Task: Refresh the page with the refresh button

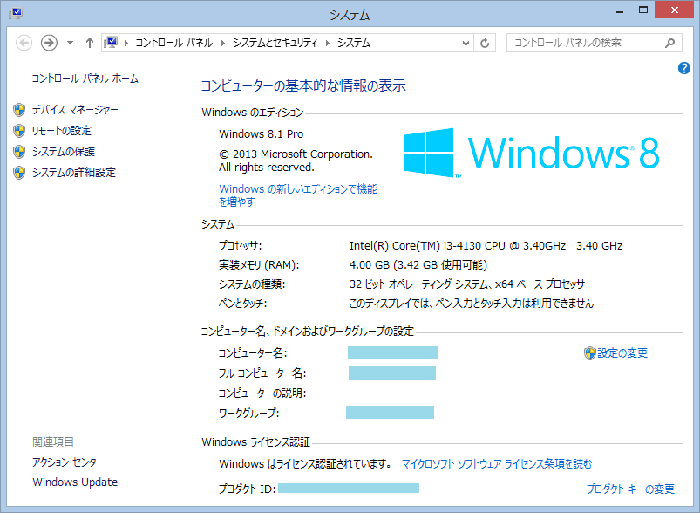Action: coord(485,44)
